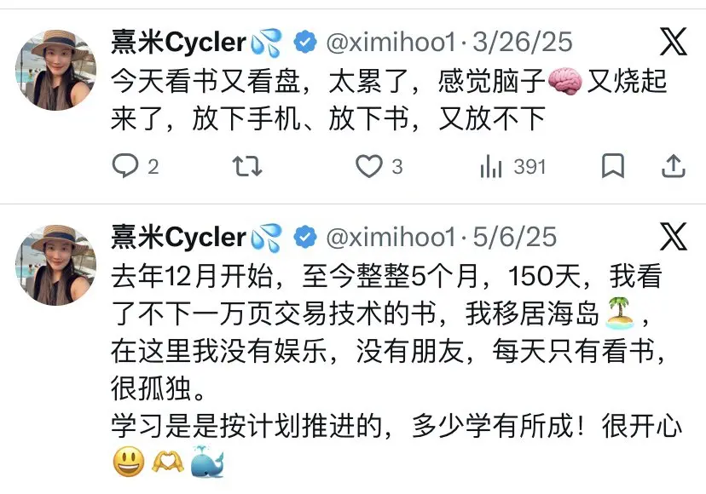
Task: Bookmark the 3/26/25 tweet
Action: tap(613, 166)
